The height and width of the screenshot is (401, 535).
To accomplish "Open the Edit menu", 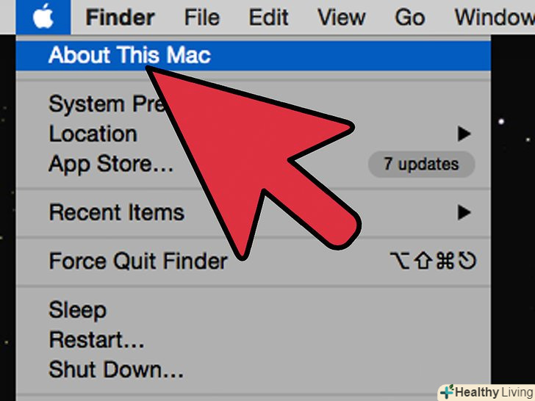I will tap(268, 17).
